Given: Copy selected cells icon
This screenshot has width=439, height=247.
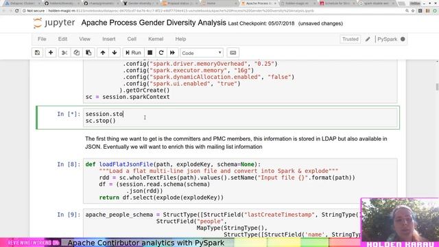Looking at the screenshot, I should [x=76, y=53].
